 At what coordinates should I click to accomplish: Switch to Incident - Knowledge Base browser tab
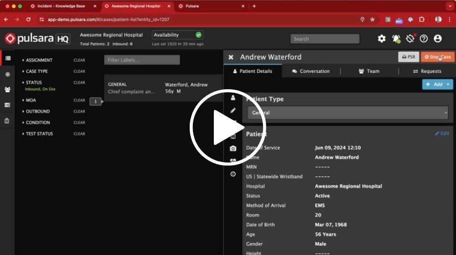coord(61,6)
